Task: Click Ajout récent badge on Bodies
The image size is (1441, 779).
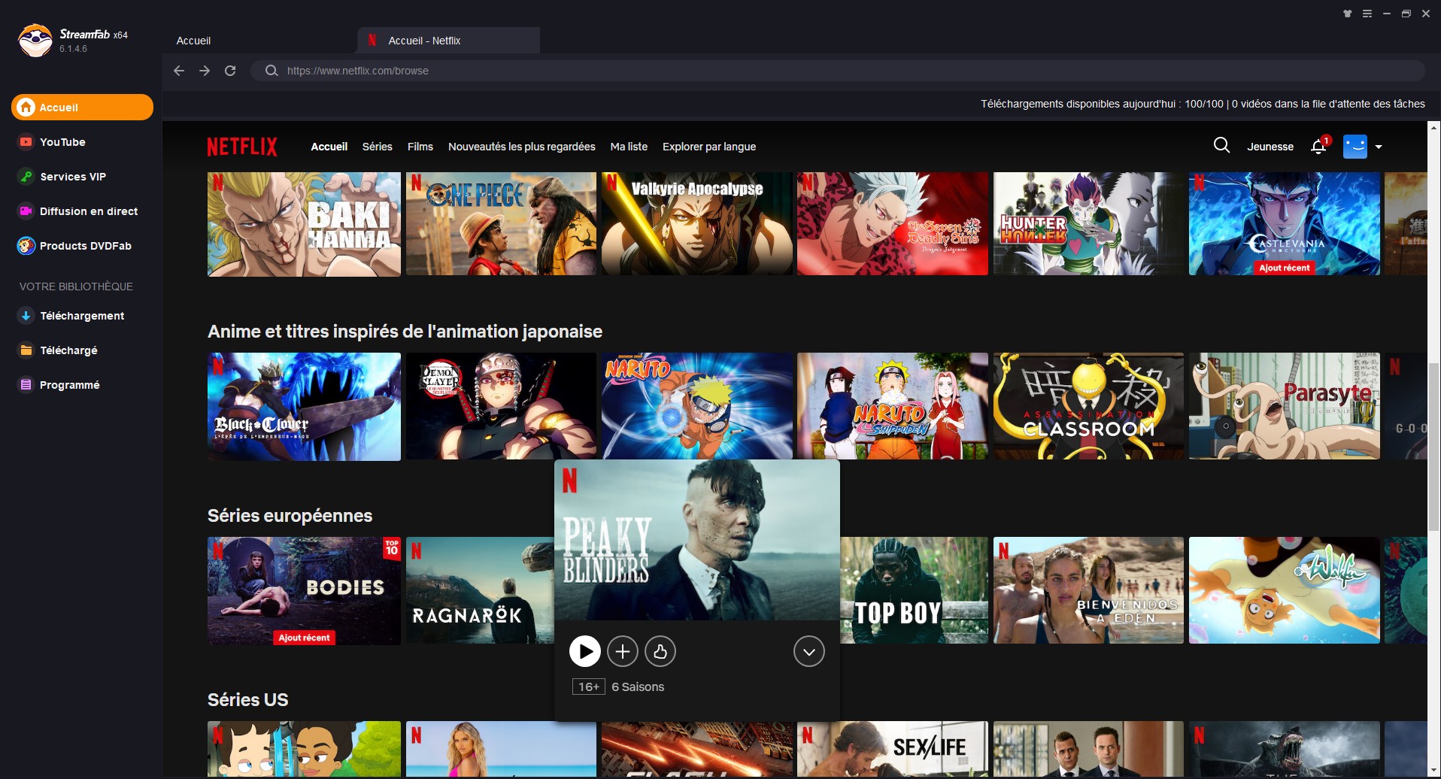Action: coord(304,638)
